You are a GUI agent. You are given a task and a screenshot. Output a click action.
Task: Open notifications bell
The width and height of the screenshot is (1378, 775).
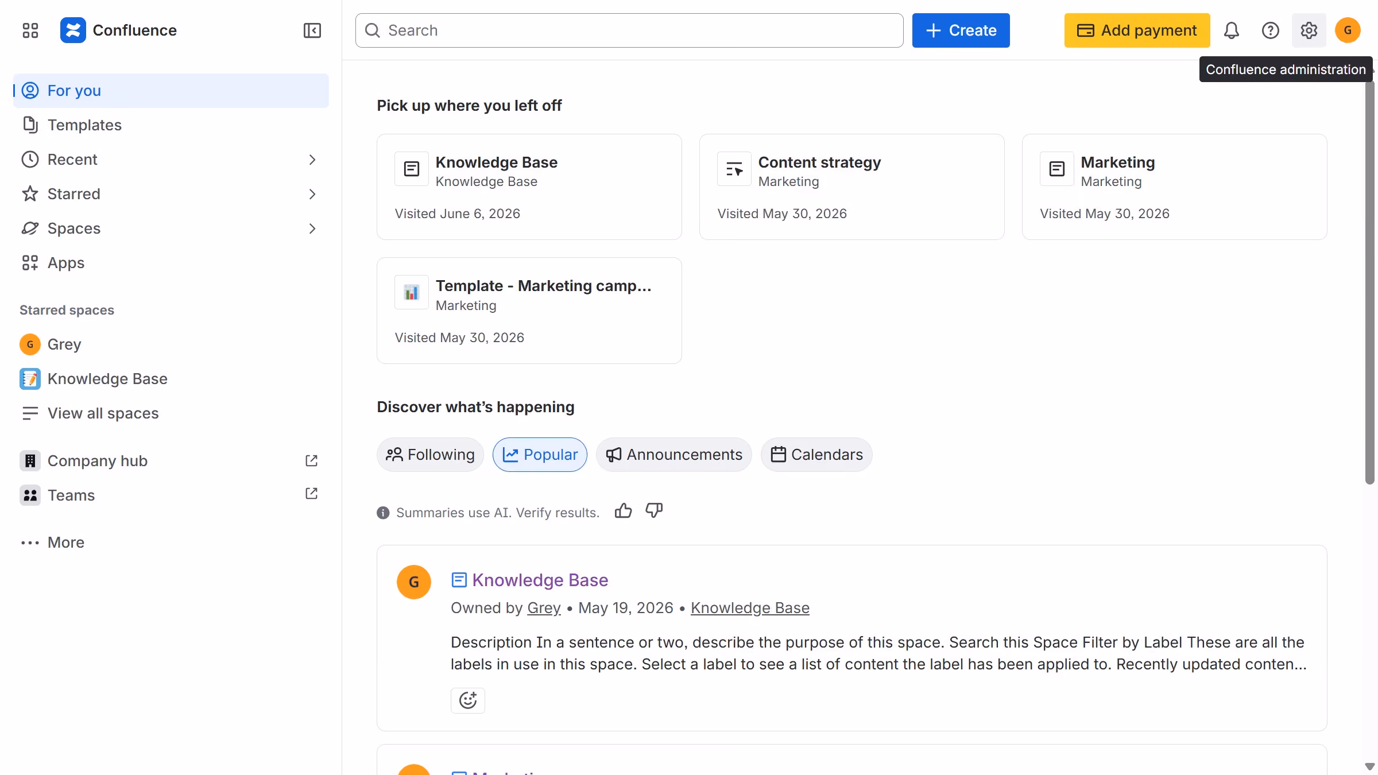1231,30
